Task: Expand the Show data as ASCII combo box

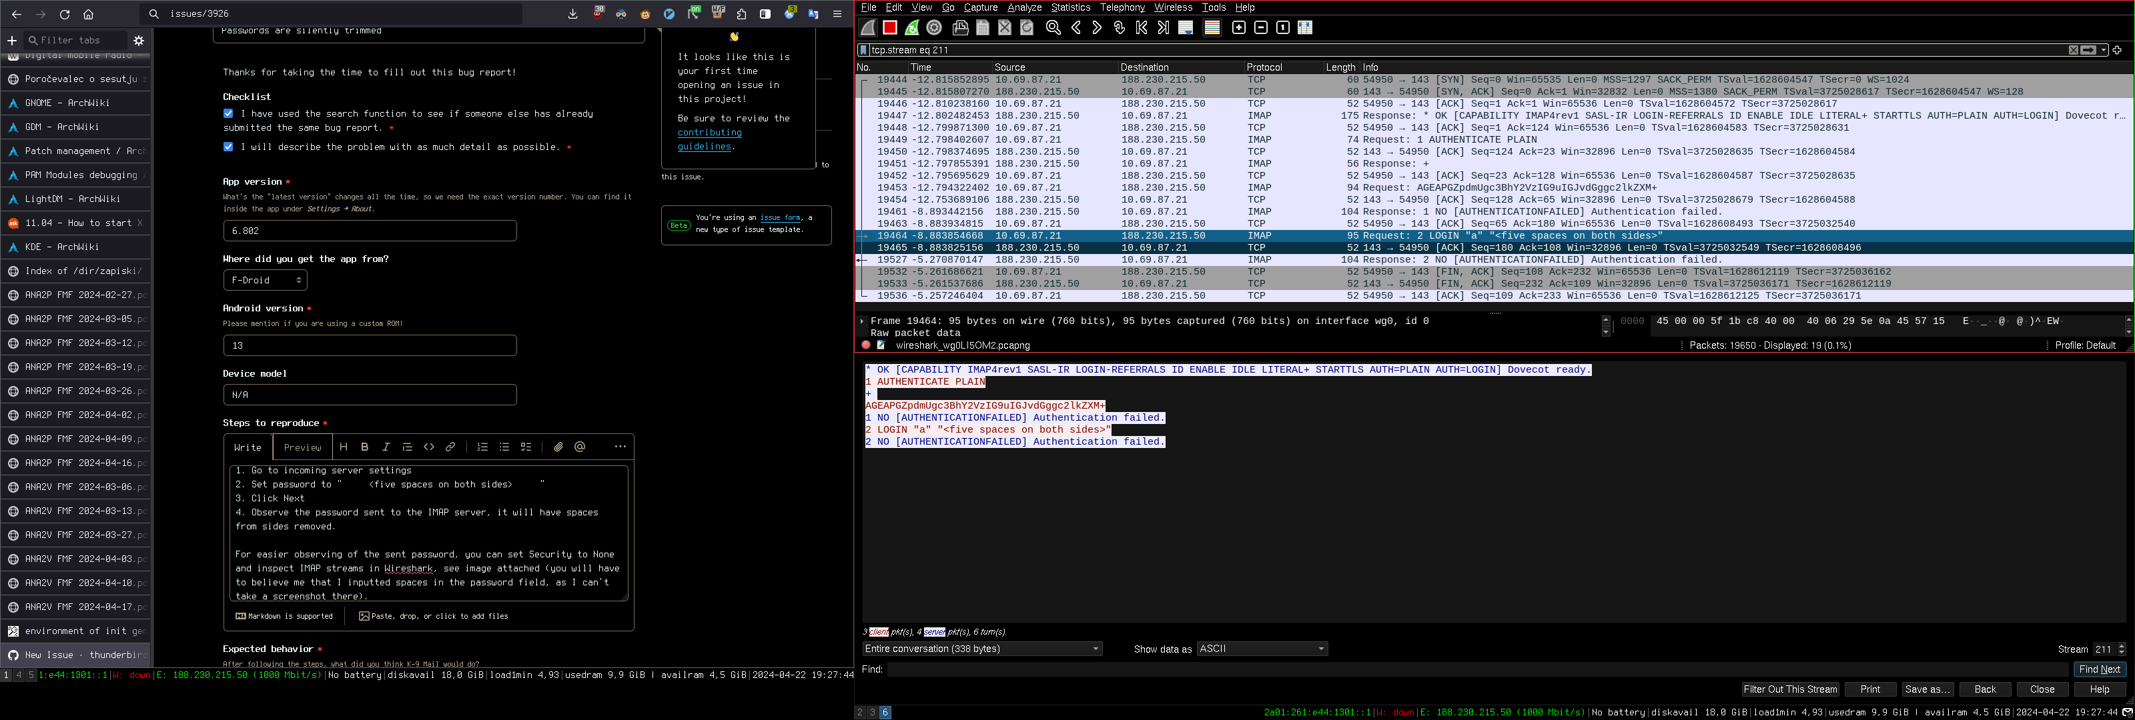Action: tap(1262, 649)
